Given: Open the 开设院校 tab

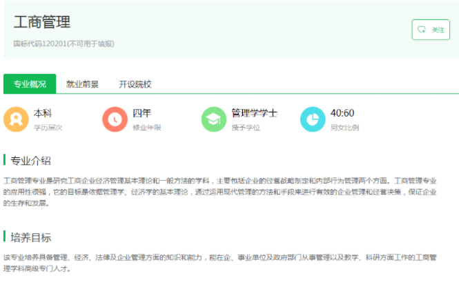Looking at the screenshot, I should pos(135,84).
